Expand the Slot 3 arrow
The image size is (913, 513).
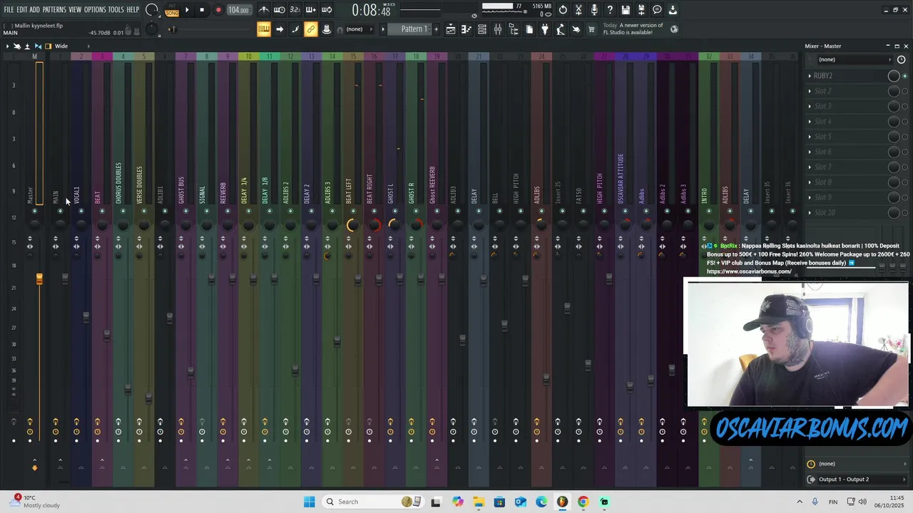(810, 106)
